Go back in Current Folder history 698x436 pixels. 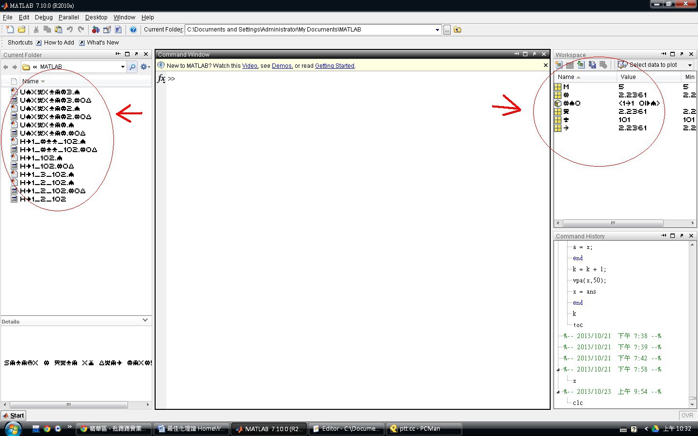pyautogui.click(x=6, y=67)
